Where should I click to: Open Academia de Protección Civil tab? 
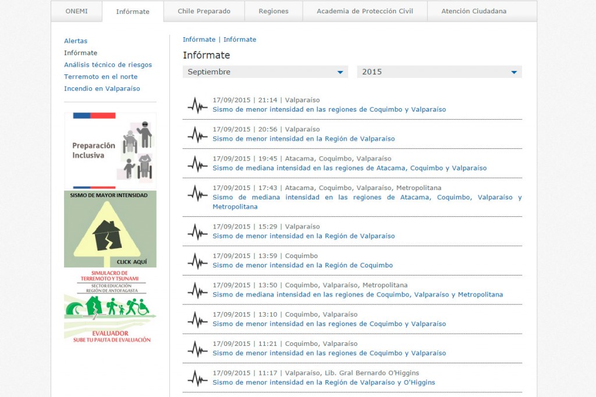coord(365,12)
